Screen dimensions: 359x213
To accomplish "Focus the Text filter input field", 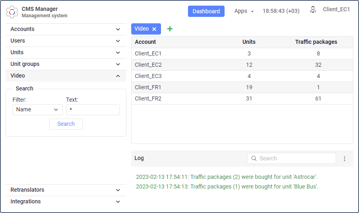I will point(93,110).
